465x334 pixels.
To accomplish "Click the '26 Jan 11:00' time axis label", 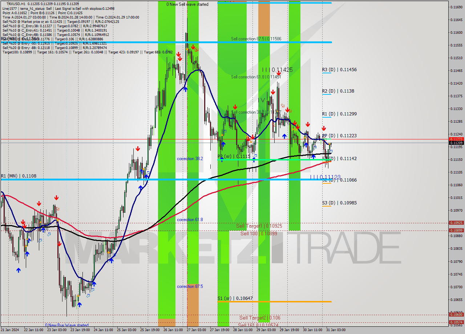I will coord(173,330).
